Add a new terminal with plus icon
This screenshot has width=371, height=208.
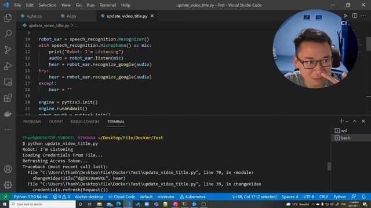341,121
